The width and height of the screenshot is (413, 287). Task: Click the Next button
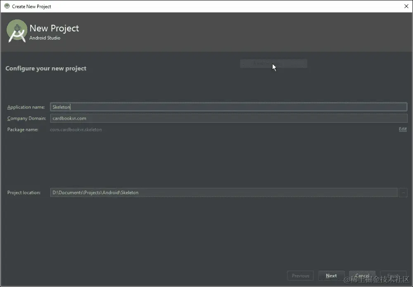[x=331, y=276]
